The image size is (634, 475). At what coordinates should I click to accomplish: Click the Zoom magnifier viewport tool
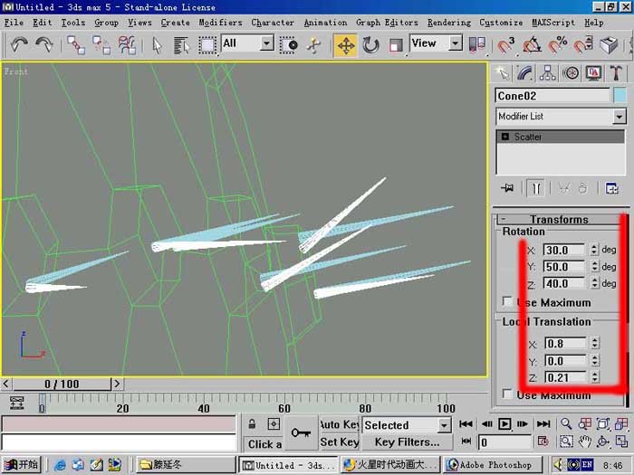click(566, 424)
